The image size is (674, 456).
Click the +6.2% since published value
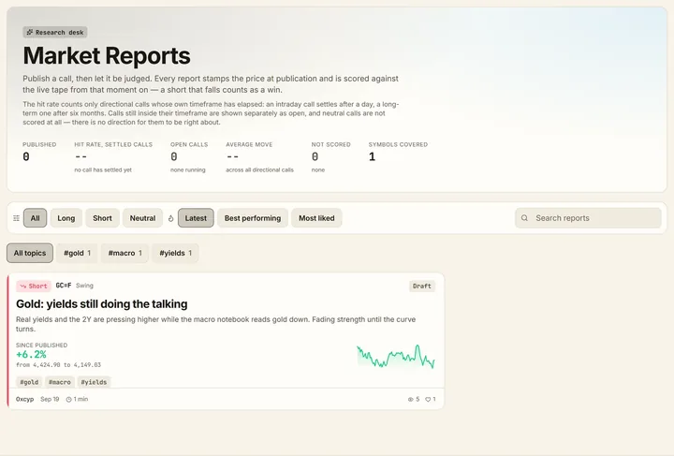pos(31,355)
